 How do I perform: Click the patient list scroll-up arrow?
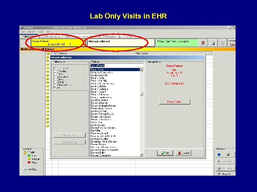[x=141, y=70]
